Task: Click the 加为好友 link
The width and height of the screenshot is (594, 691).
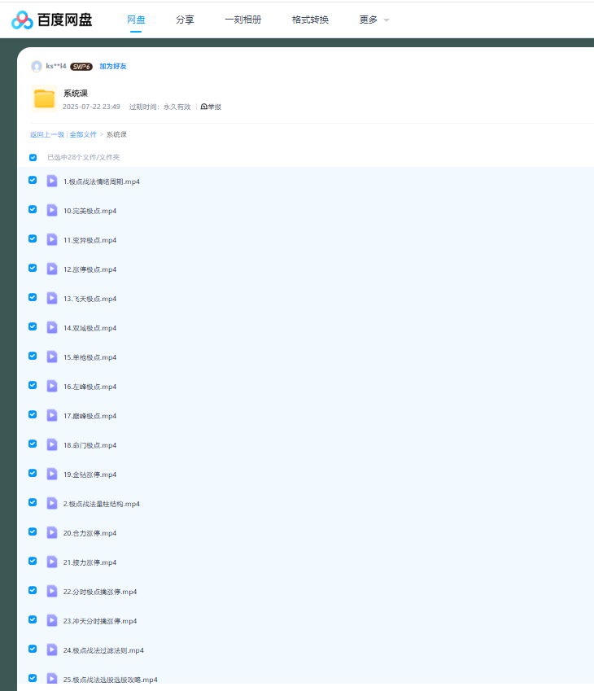Action: [x=113, y=67]
